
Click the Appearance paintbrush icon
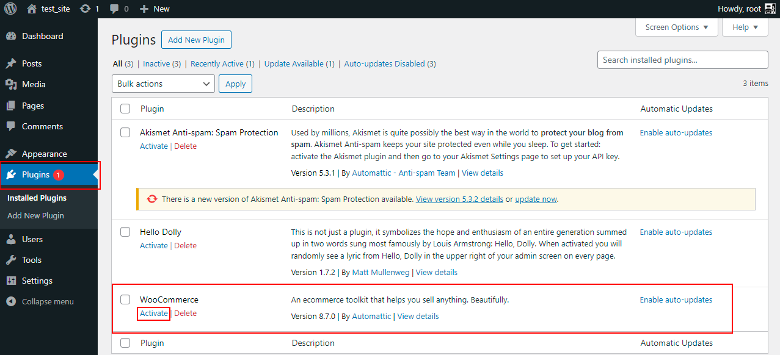click(11, 154)
